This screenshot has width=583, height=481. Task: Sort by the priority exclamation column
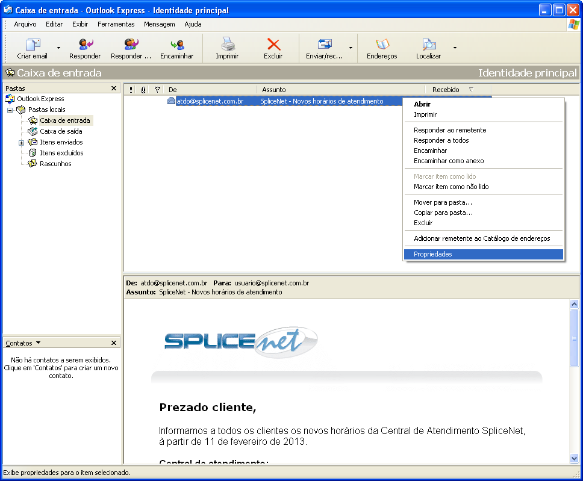pos(131,90)
